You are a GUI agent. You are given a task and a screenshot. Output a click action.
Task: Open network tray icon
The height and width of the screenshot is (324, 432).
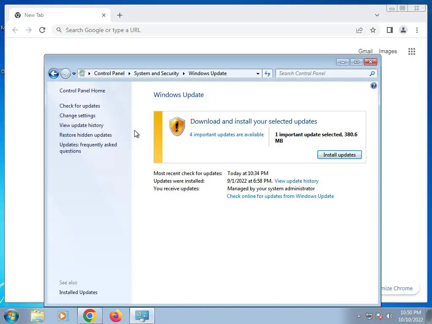[369, 316]
